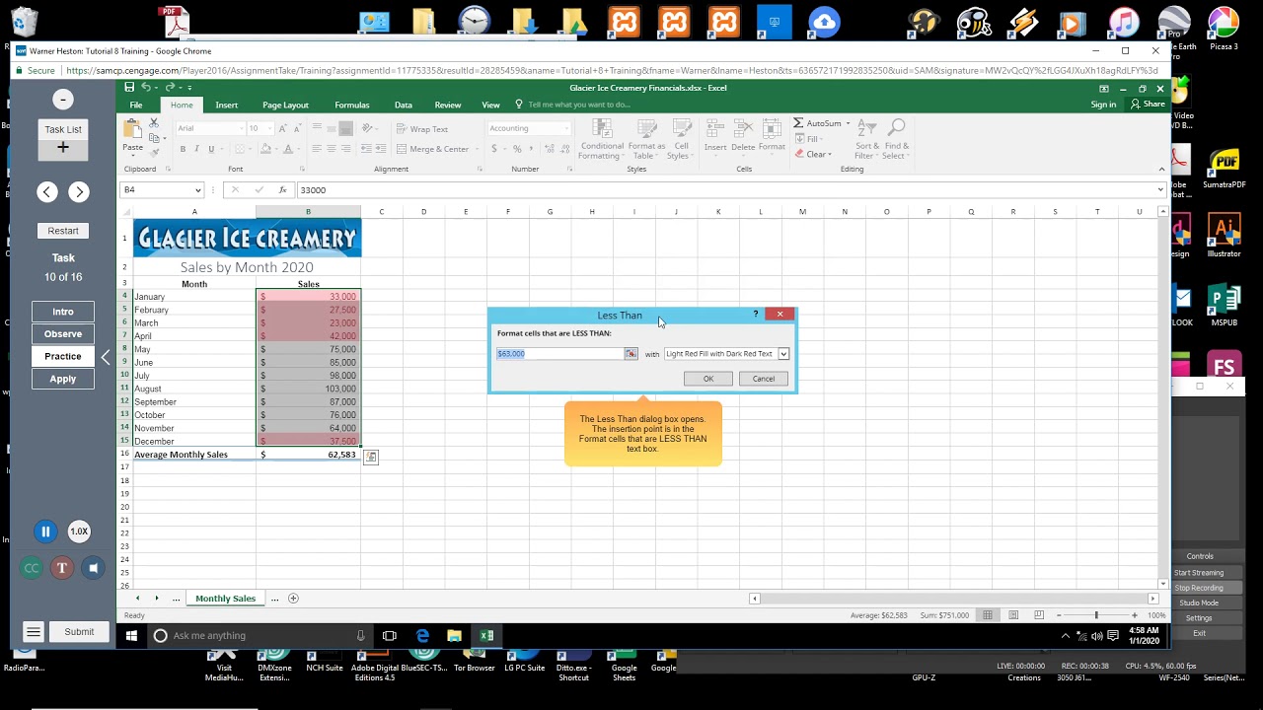Click the Windows Start button
1263x710 pixels.
pyautogui.click(x=131, y=636)
